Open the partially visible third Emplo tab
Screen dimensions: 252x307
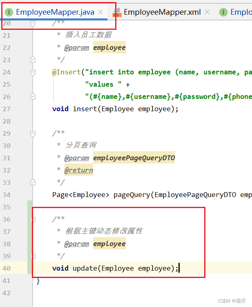tap(241, 12)
